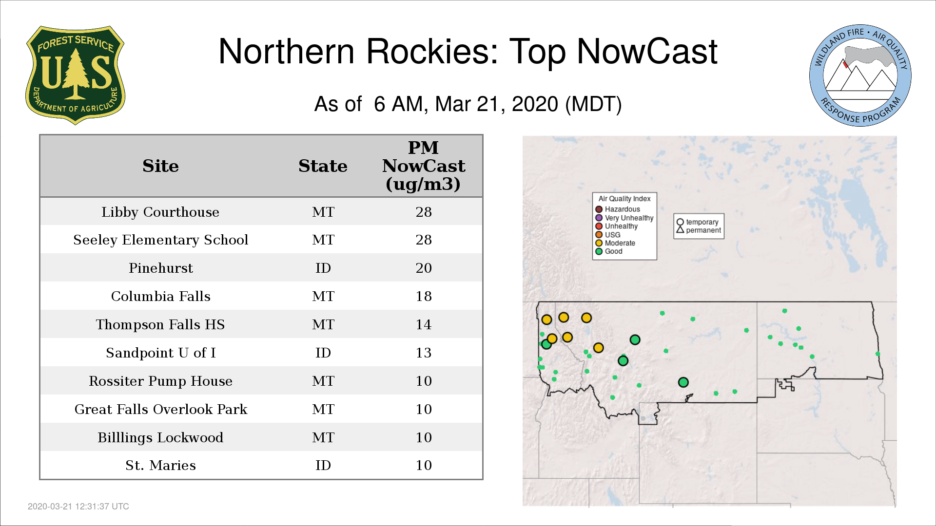936x526 pixels.
Task: Click the Unhealthy red legend marker
Action: click(x=599, y=226)
